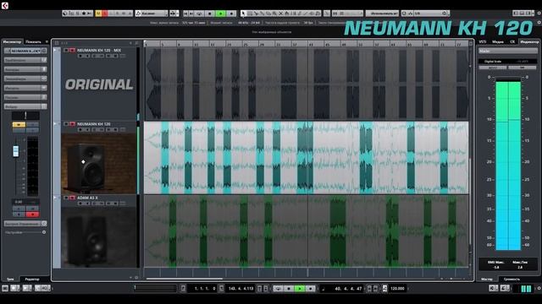Select the Master header in the meter panel
The width and height of the screenshot is (542, 304).
pos(508,51)
